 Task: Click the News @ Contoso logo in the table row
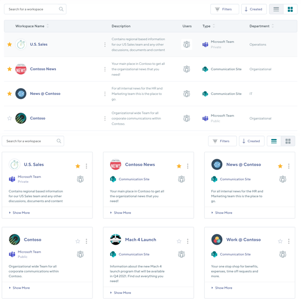click(x=21, y=94)
